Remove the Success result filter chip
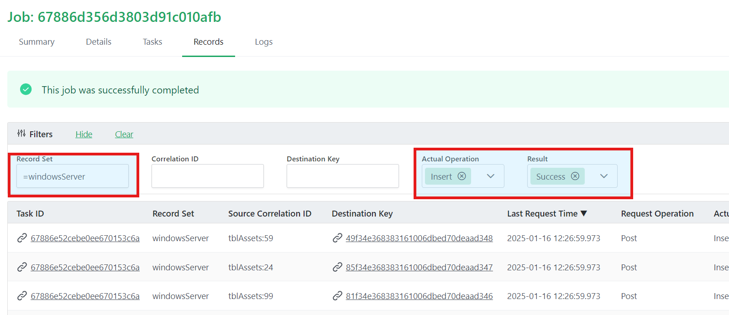Screen dimensions: 729x315 click(x=575, y=176)
